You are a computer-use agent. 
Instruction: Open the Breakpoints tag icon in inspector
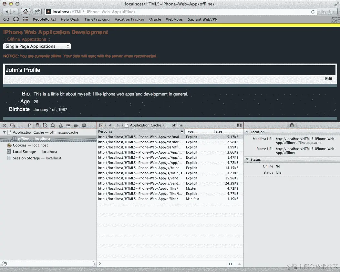(76, 125)
